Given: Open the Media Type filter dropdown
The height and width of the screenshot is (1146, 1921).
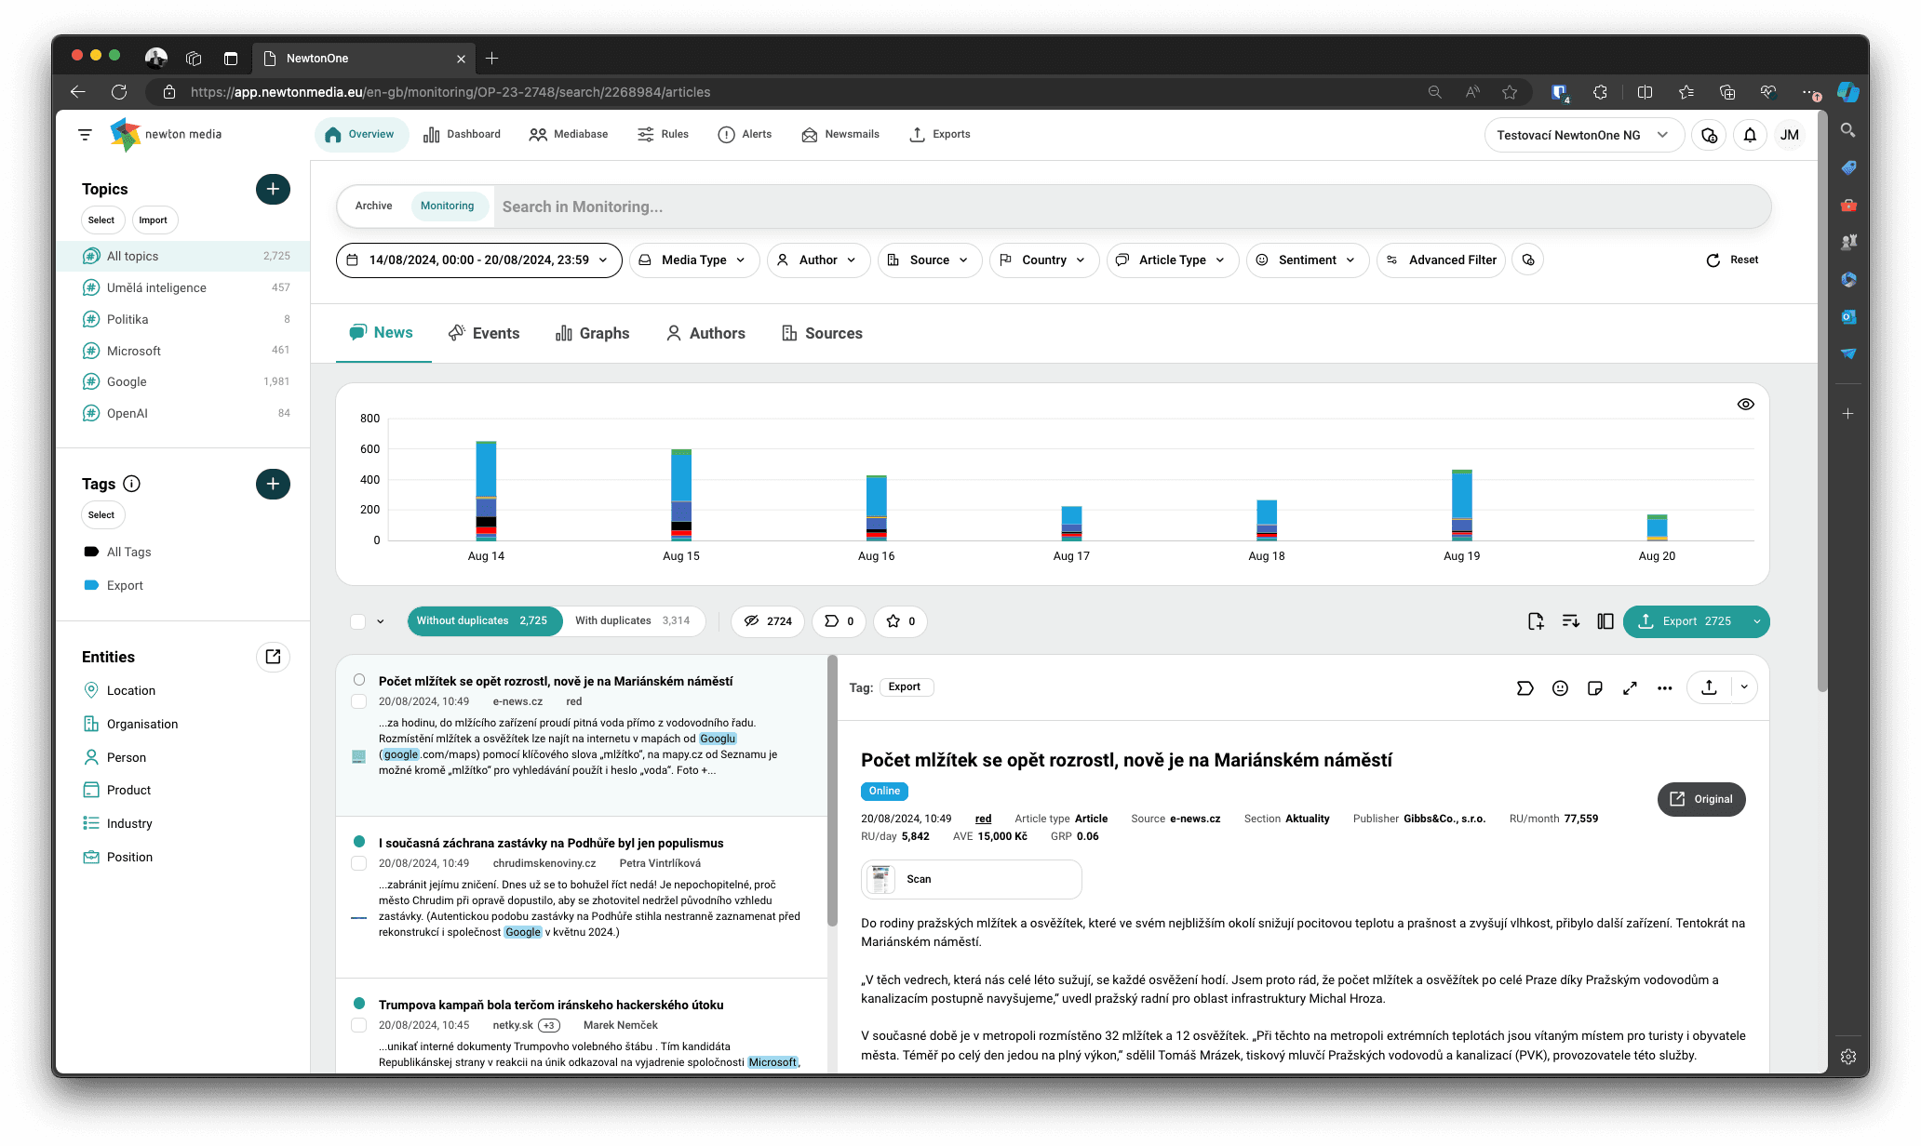Looking at the screenshot, I should point(694,260).
